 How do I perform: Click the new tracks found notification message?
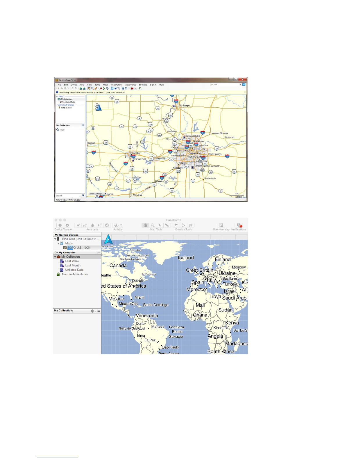(93, 93)
